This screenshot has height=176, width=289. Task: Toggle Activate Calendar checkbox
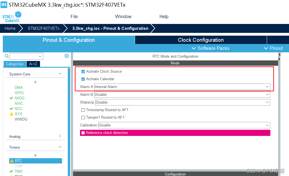(83, 79)
